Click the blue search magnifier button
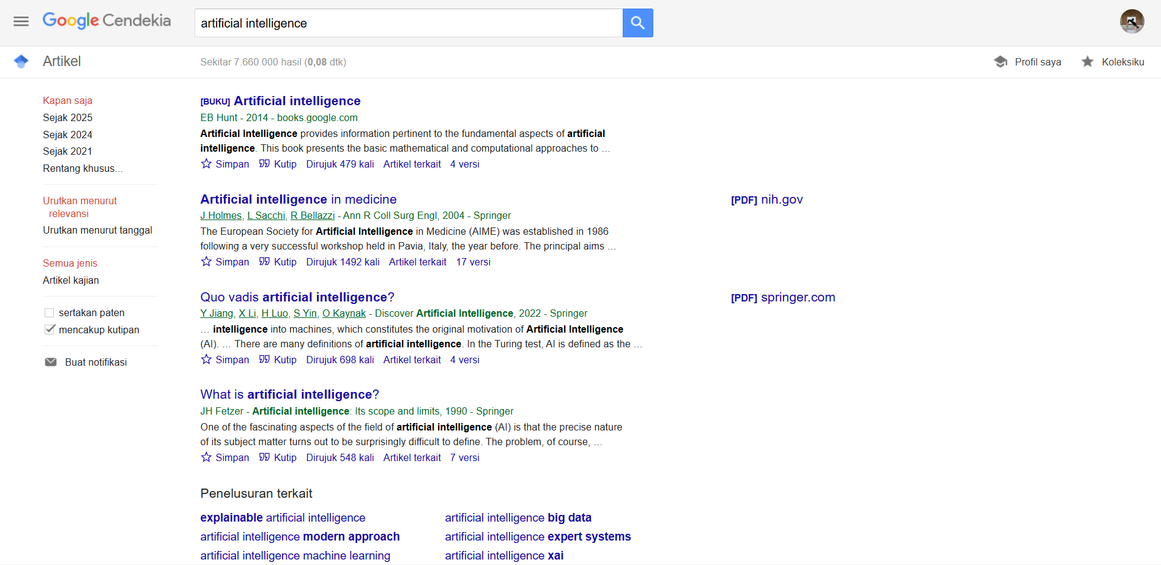1161x565 pixels. pyautogui.click(x=637, y=23)
